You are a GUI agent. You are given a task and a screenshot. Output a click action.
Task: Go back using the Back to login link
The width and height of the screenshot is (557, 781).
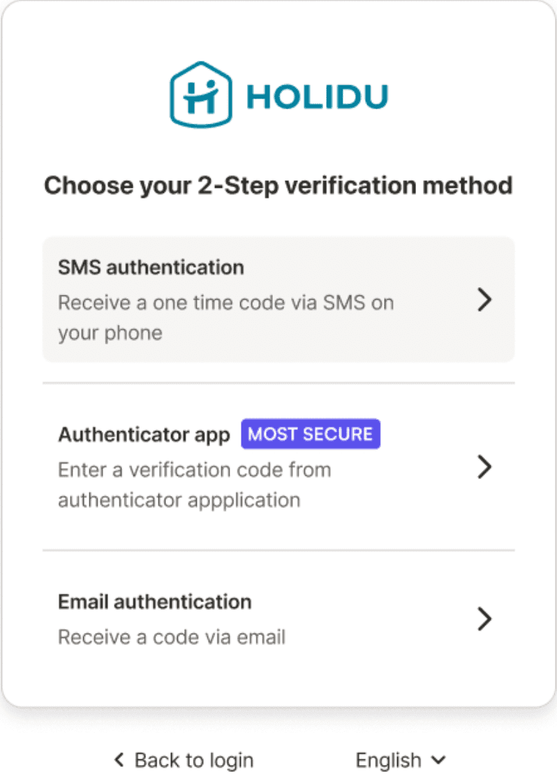click(193, 760)
